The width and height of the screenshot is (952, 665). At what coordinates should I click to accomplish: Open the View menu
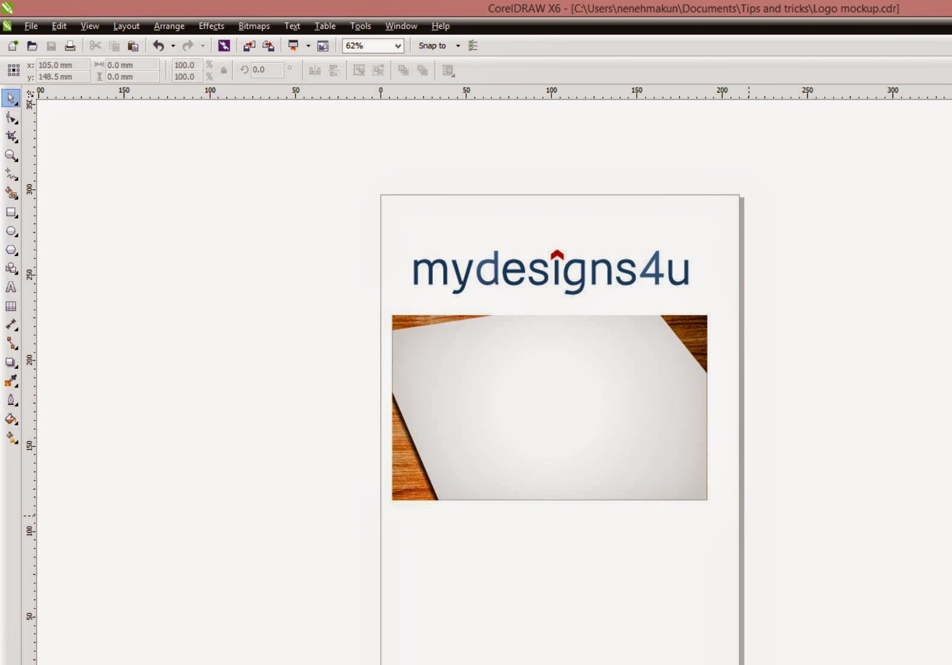(x=89, y=26)
